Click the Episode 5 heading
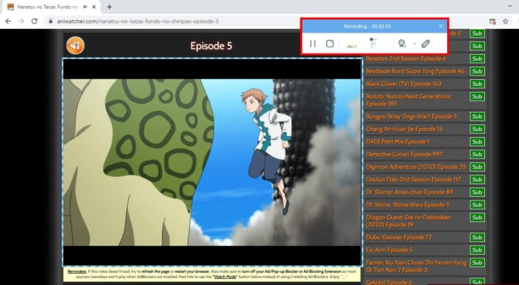This screenshot has height=285, width=519. point(211,46)
